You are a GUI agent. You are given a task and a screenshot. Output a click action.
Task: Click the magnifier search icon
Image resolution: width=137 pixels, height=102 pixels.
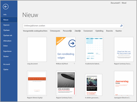coord(121,26)
